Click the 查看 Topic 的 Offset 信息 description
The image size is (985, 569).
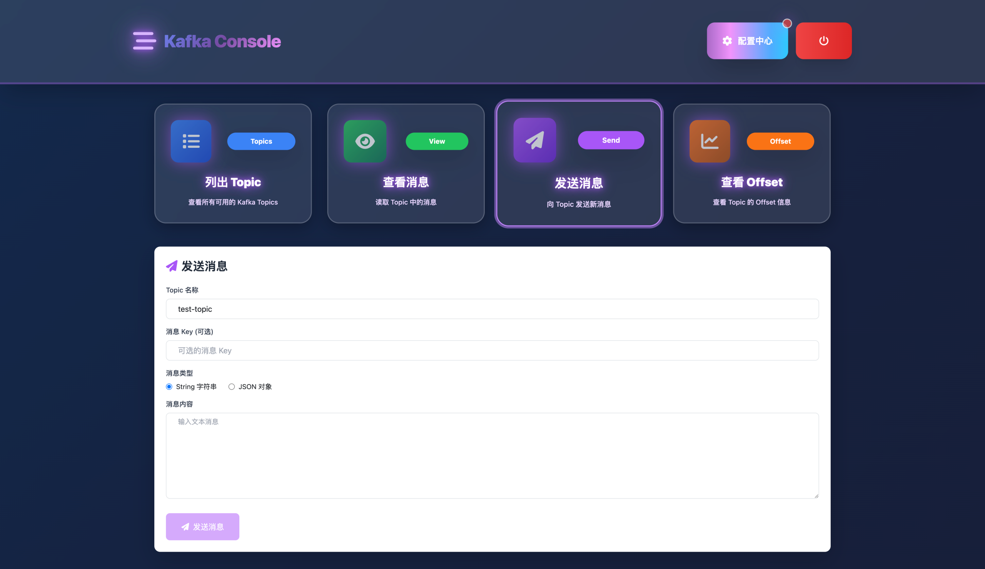click(x=752, y=202)
